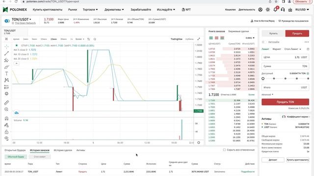
Task: Select the ruler measure tool
Action: (6, 103)
